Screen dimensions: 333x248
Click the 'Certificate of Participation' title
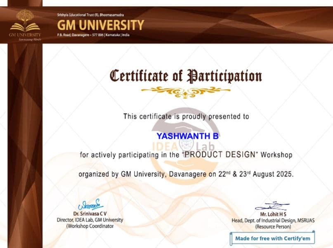[x=186, y=76]
